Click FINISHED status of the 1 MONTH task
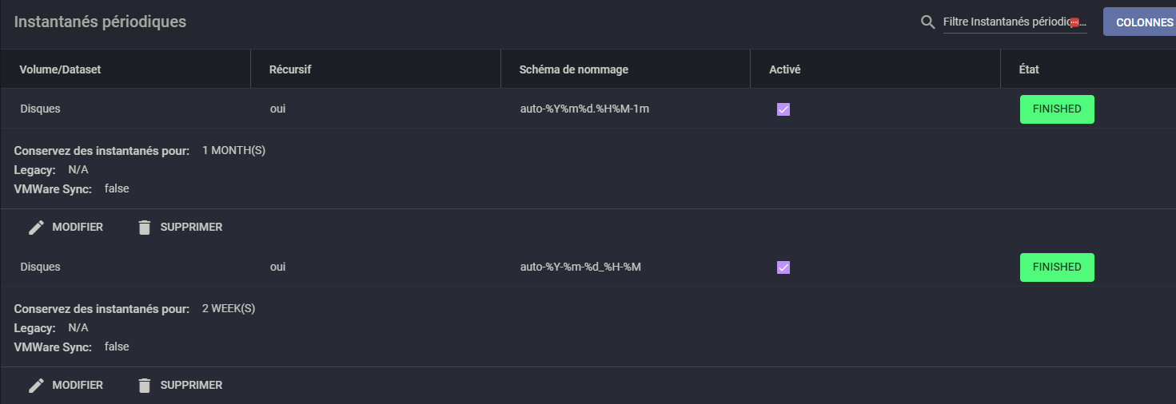This screenshot has width=1176, height=404. coord(1056,109)
